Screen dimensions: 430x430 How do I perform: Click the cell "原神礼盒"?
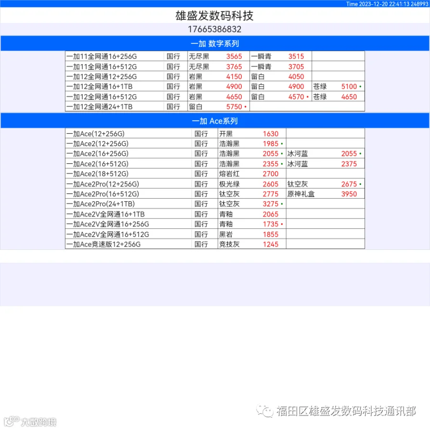click(301, 194)
